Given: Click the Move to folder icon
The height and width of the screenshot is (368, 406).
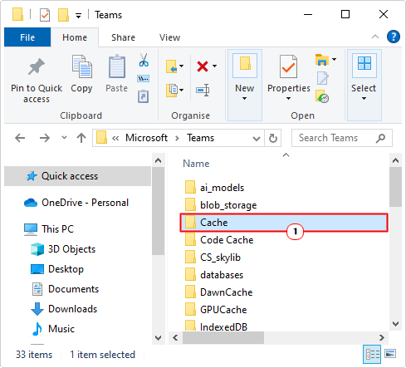Looking at the screenshot, I should click(x=171, y=66).
